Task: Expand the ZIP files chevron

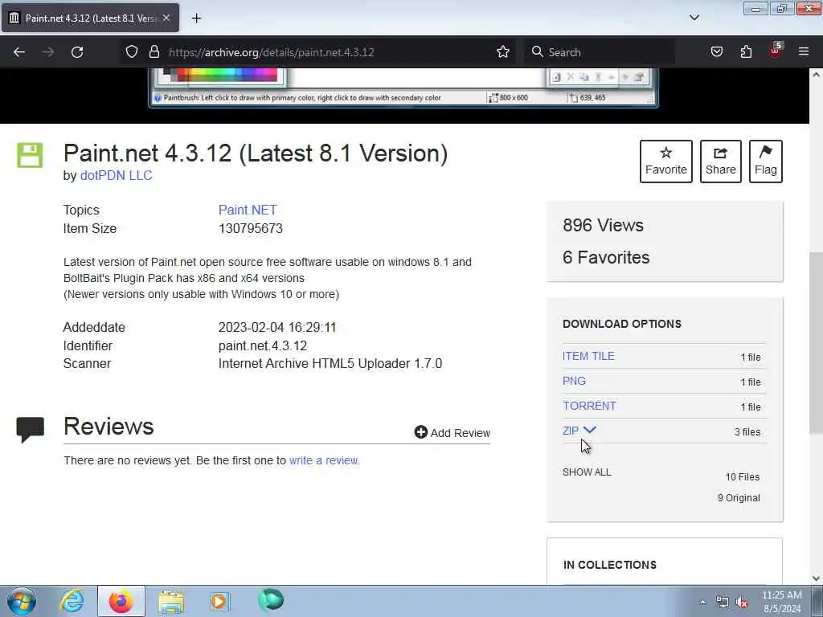Action: tap(589, 430)
